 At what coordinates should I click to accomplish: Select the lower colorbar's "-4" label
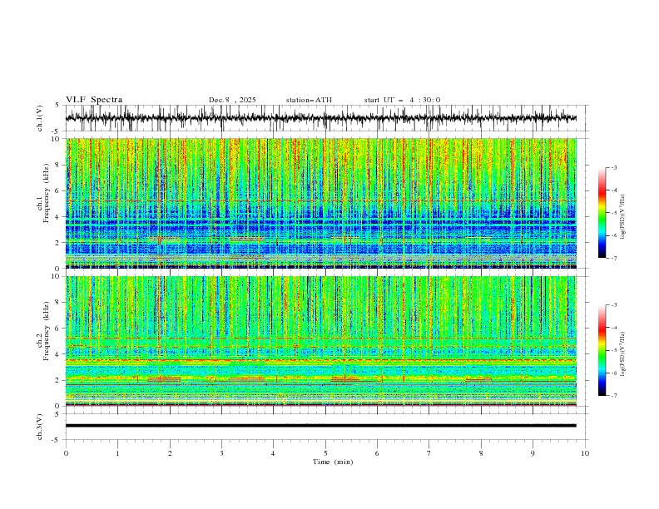[613, 328]
